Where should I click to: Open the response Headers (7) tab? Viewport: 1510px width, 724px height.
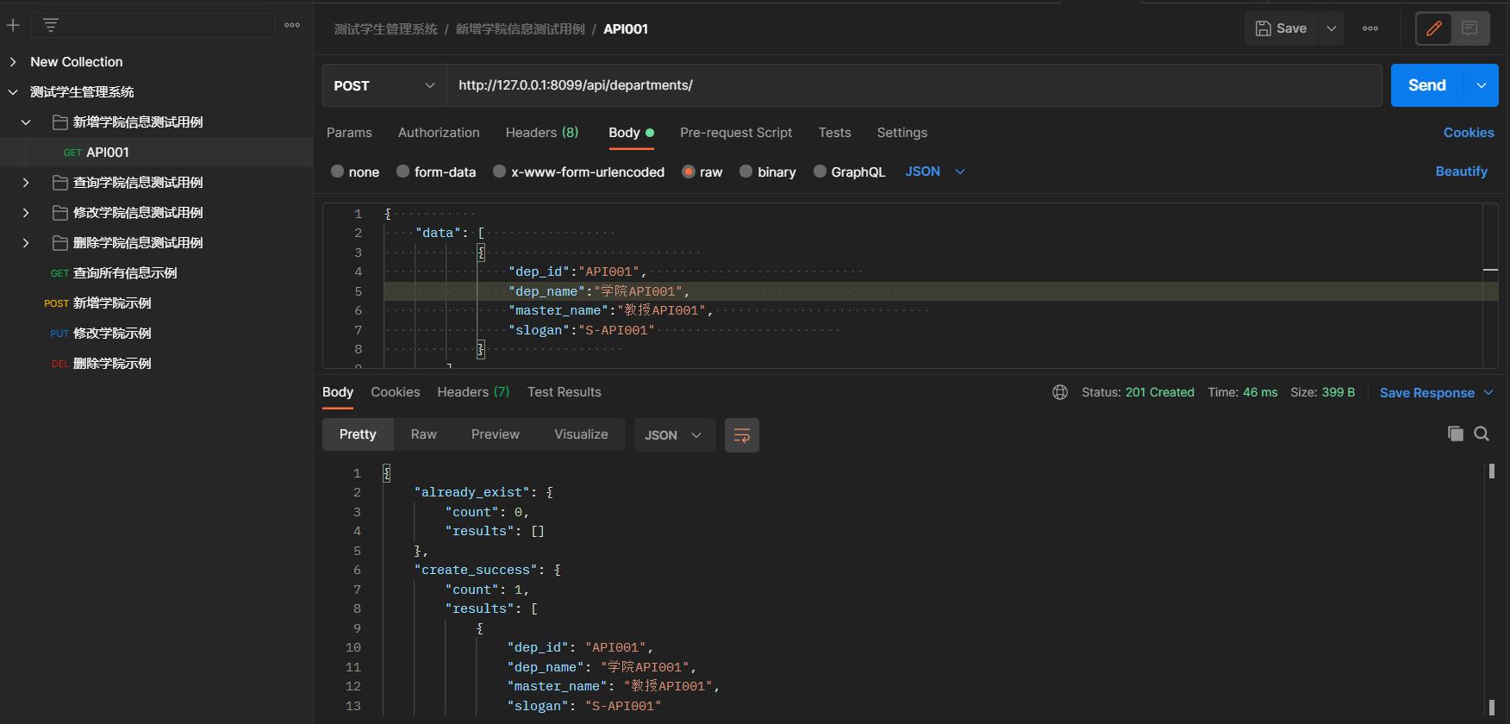(x=473, y=392)
